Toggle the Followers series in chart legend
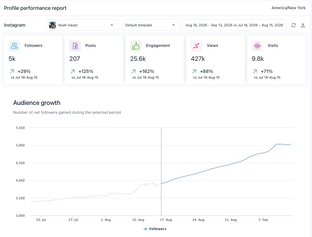 (155, 229)
